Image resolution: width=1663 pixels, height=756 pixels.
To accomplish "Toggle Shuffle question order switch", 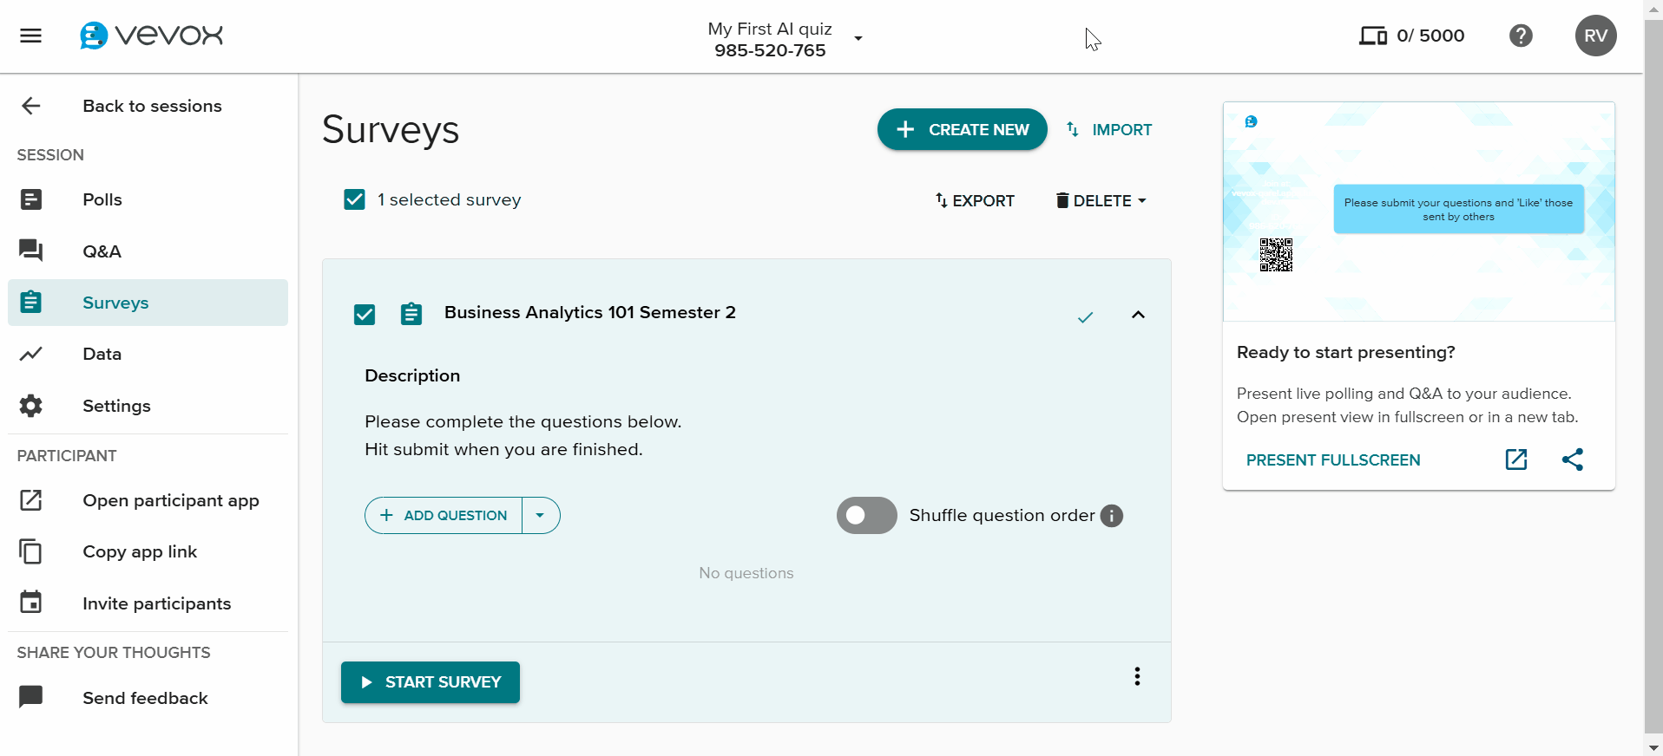I will pyautogui.click(x=866, y=515).
